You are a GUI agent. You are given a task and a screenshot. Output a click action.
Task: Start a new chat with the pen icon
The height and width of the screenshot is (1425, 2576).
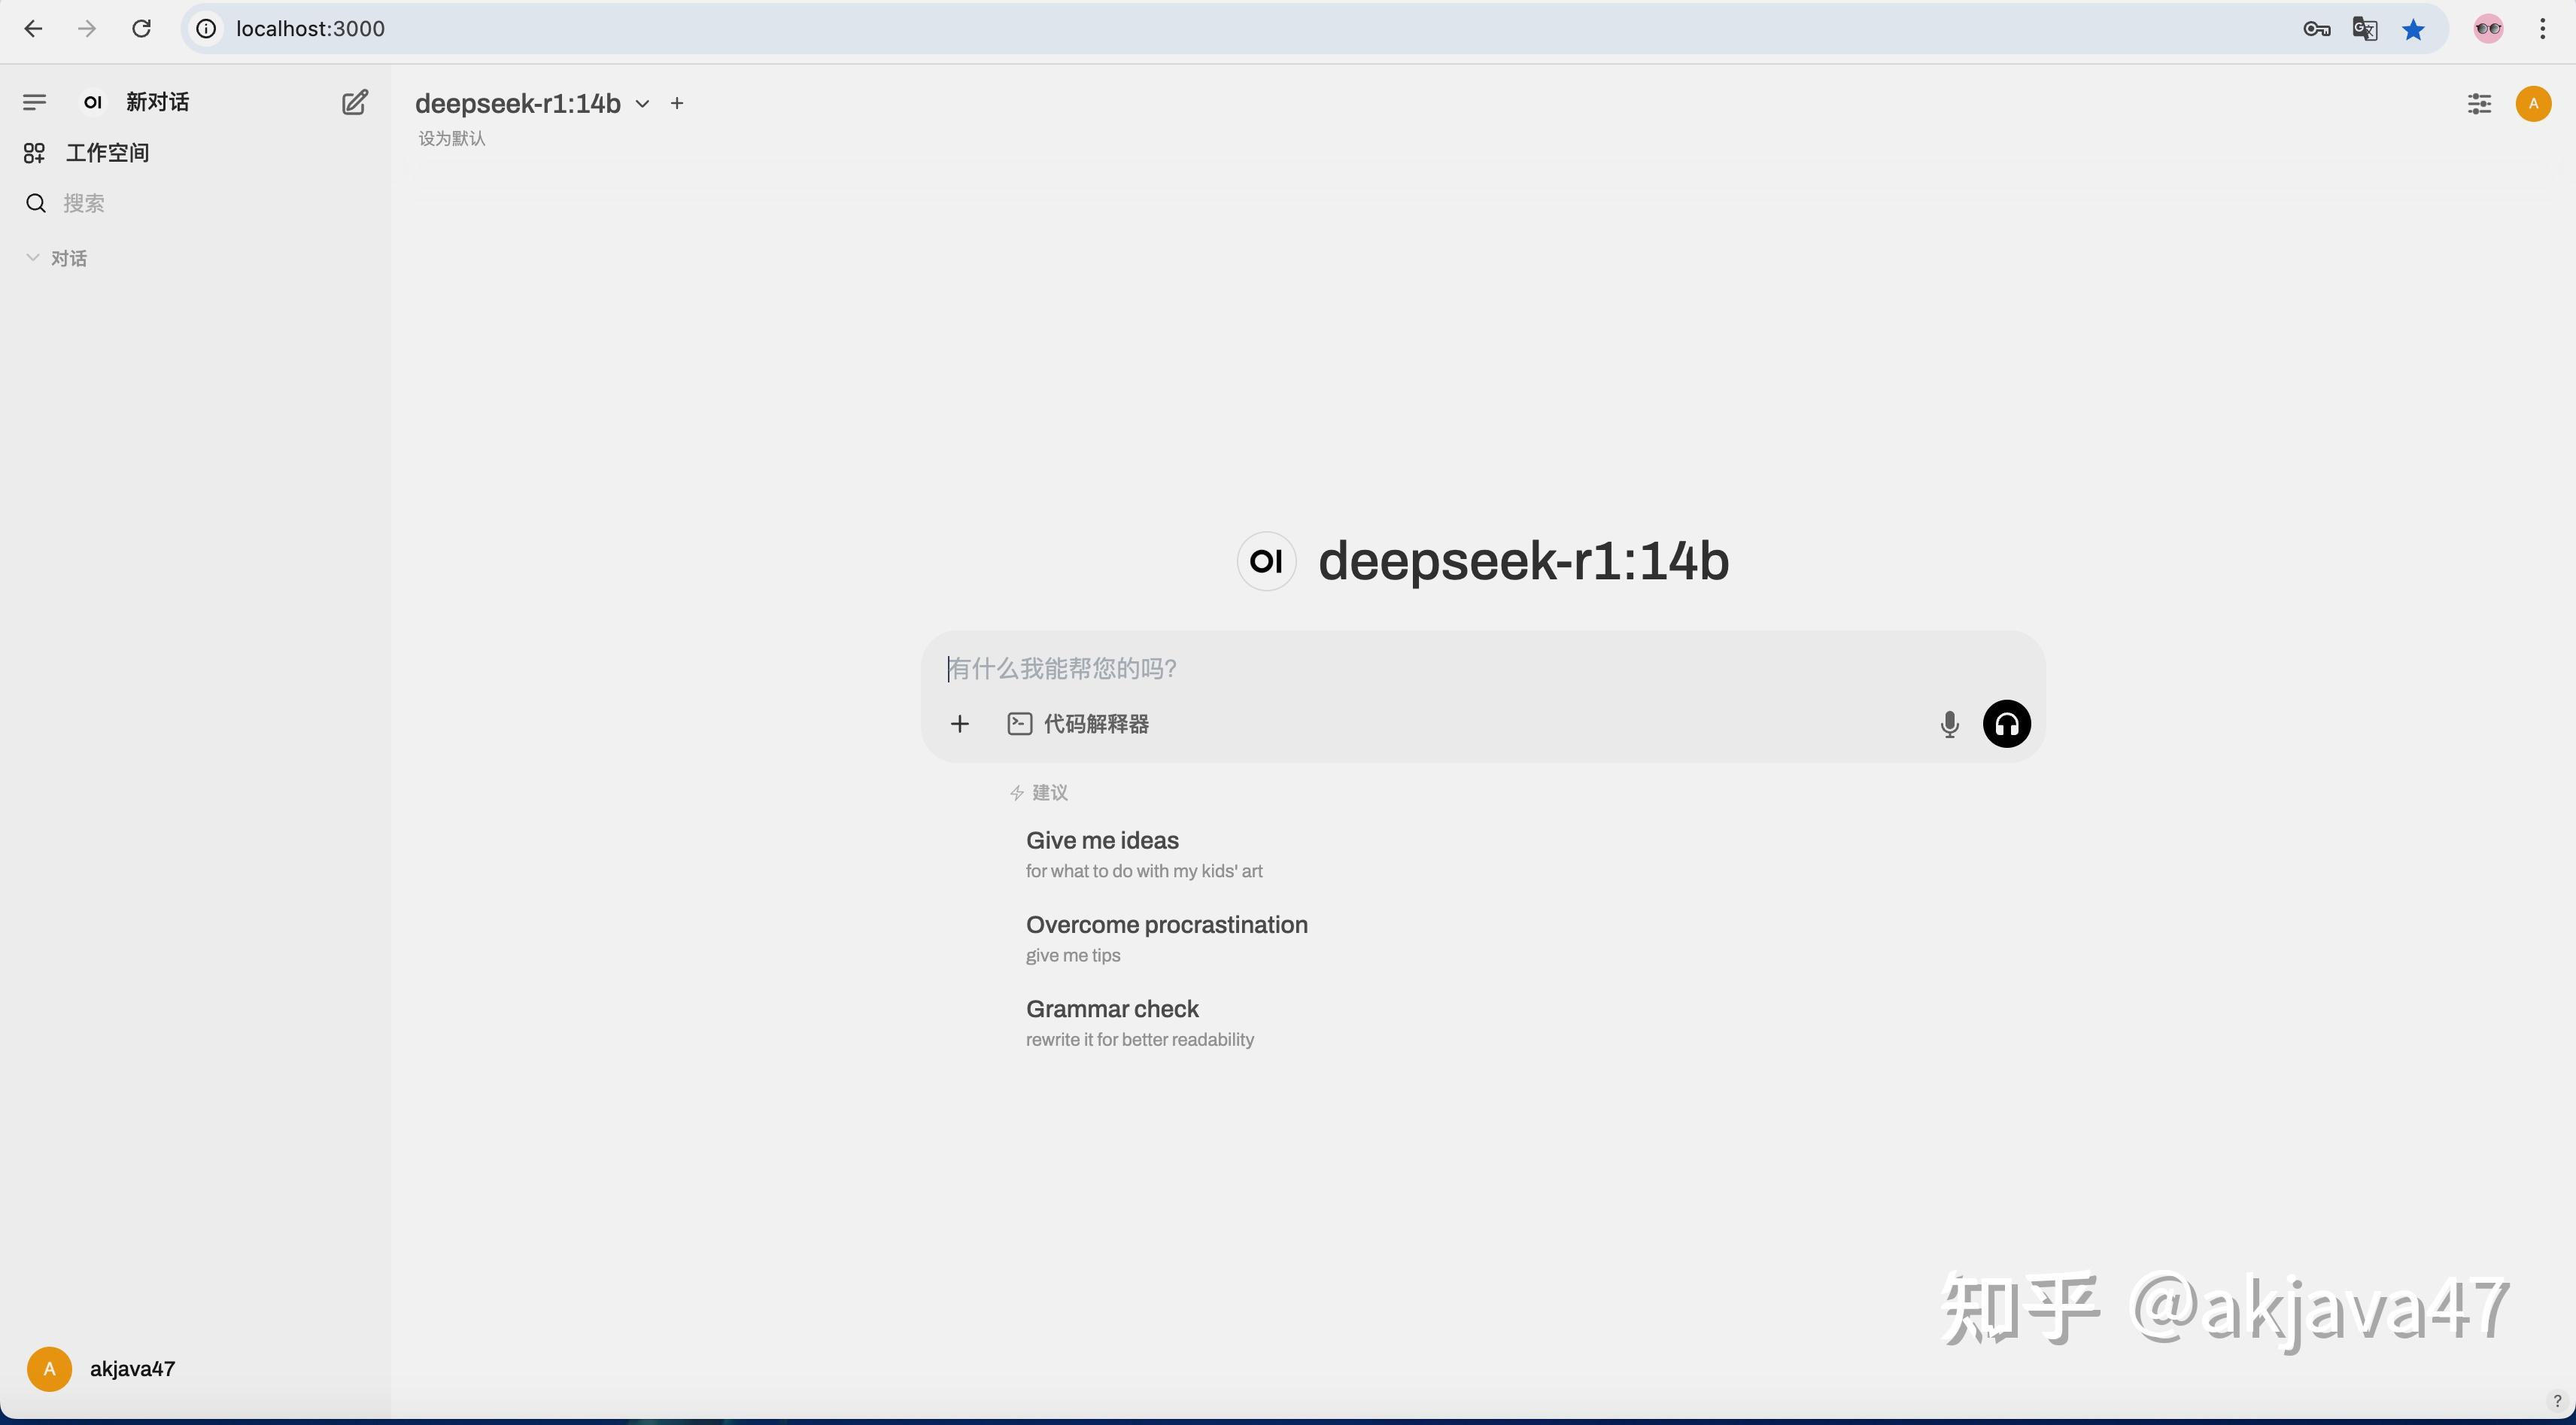click(354, 101)
